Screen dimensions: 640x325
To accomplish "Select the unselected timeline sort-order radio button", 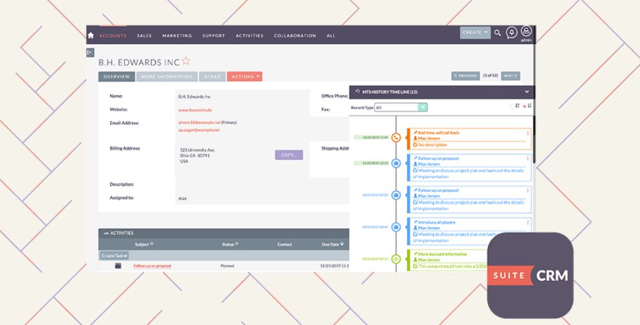I will (x=512, y=106).
